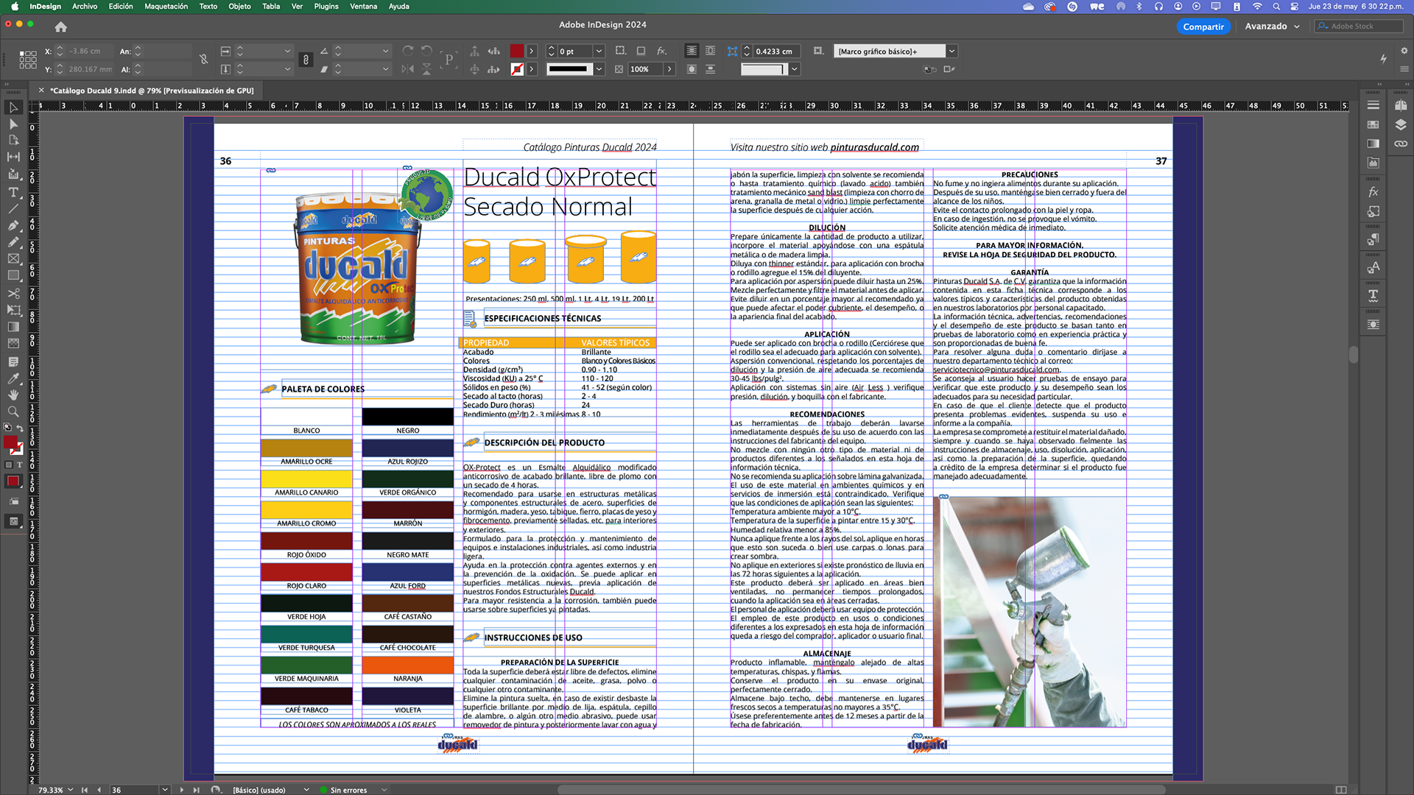The image size is (1414, 795).
Task: Set the transform reference point grid
Action: click(x=28, y=60)
